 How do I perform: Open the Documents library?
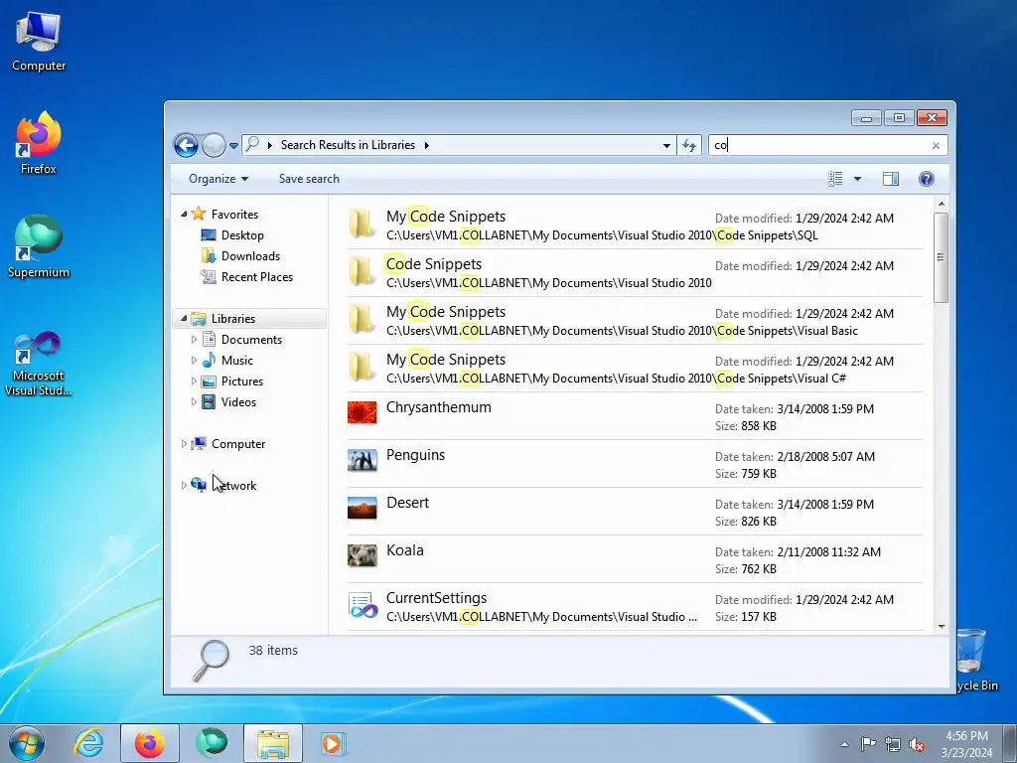(251, 340)
